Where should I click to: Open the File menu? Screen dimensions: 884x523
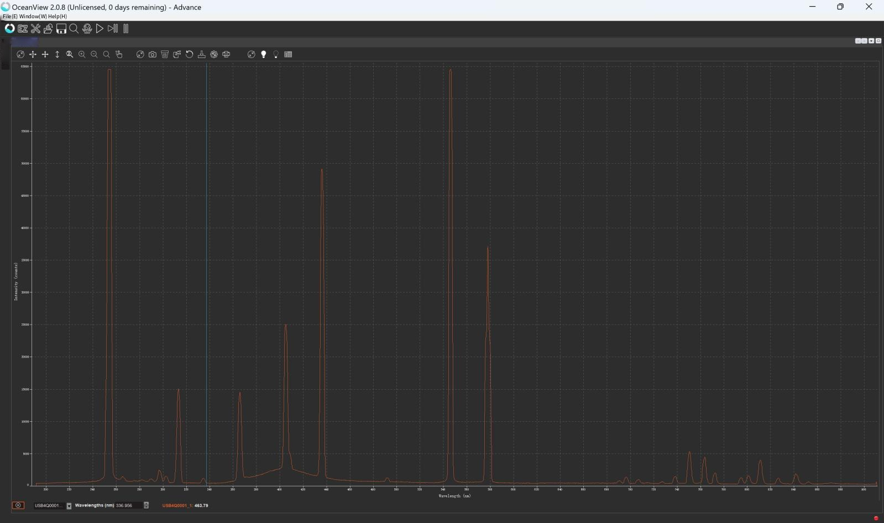click(10, 17)
